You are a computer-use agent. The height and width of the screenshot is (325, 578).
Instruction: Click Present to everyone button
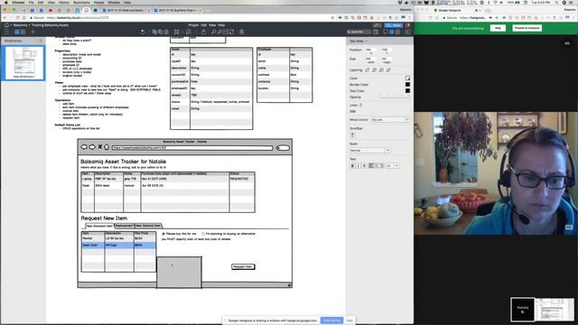coord(527,28)
